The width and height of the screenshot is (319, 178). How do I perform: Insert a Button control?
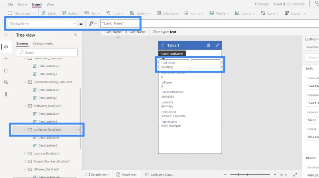coord(70,13)
